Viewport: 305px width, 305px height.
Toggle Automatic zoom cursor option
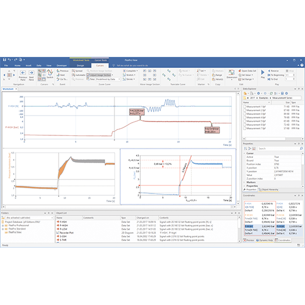78,75
